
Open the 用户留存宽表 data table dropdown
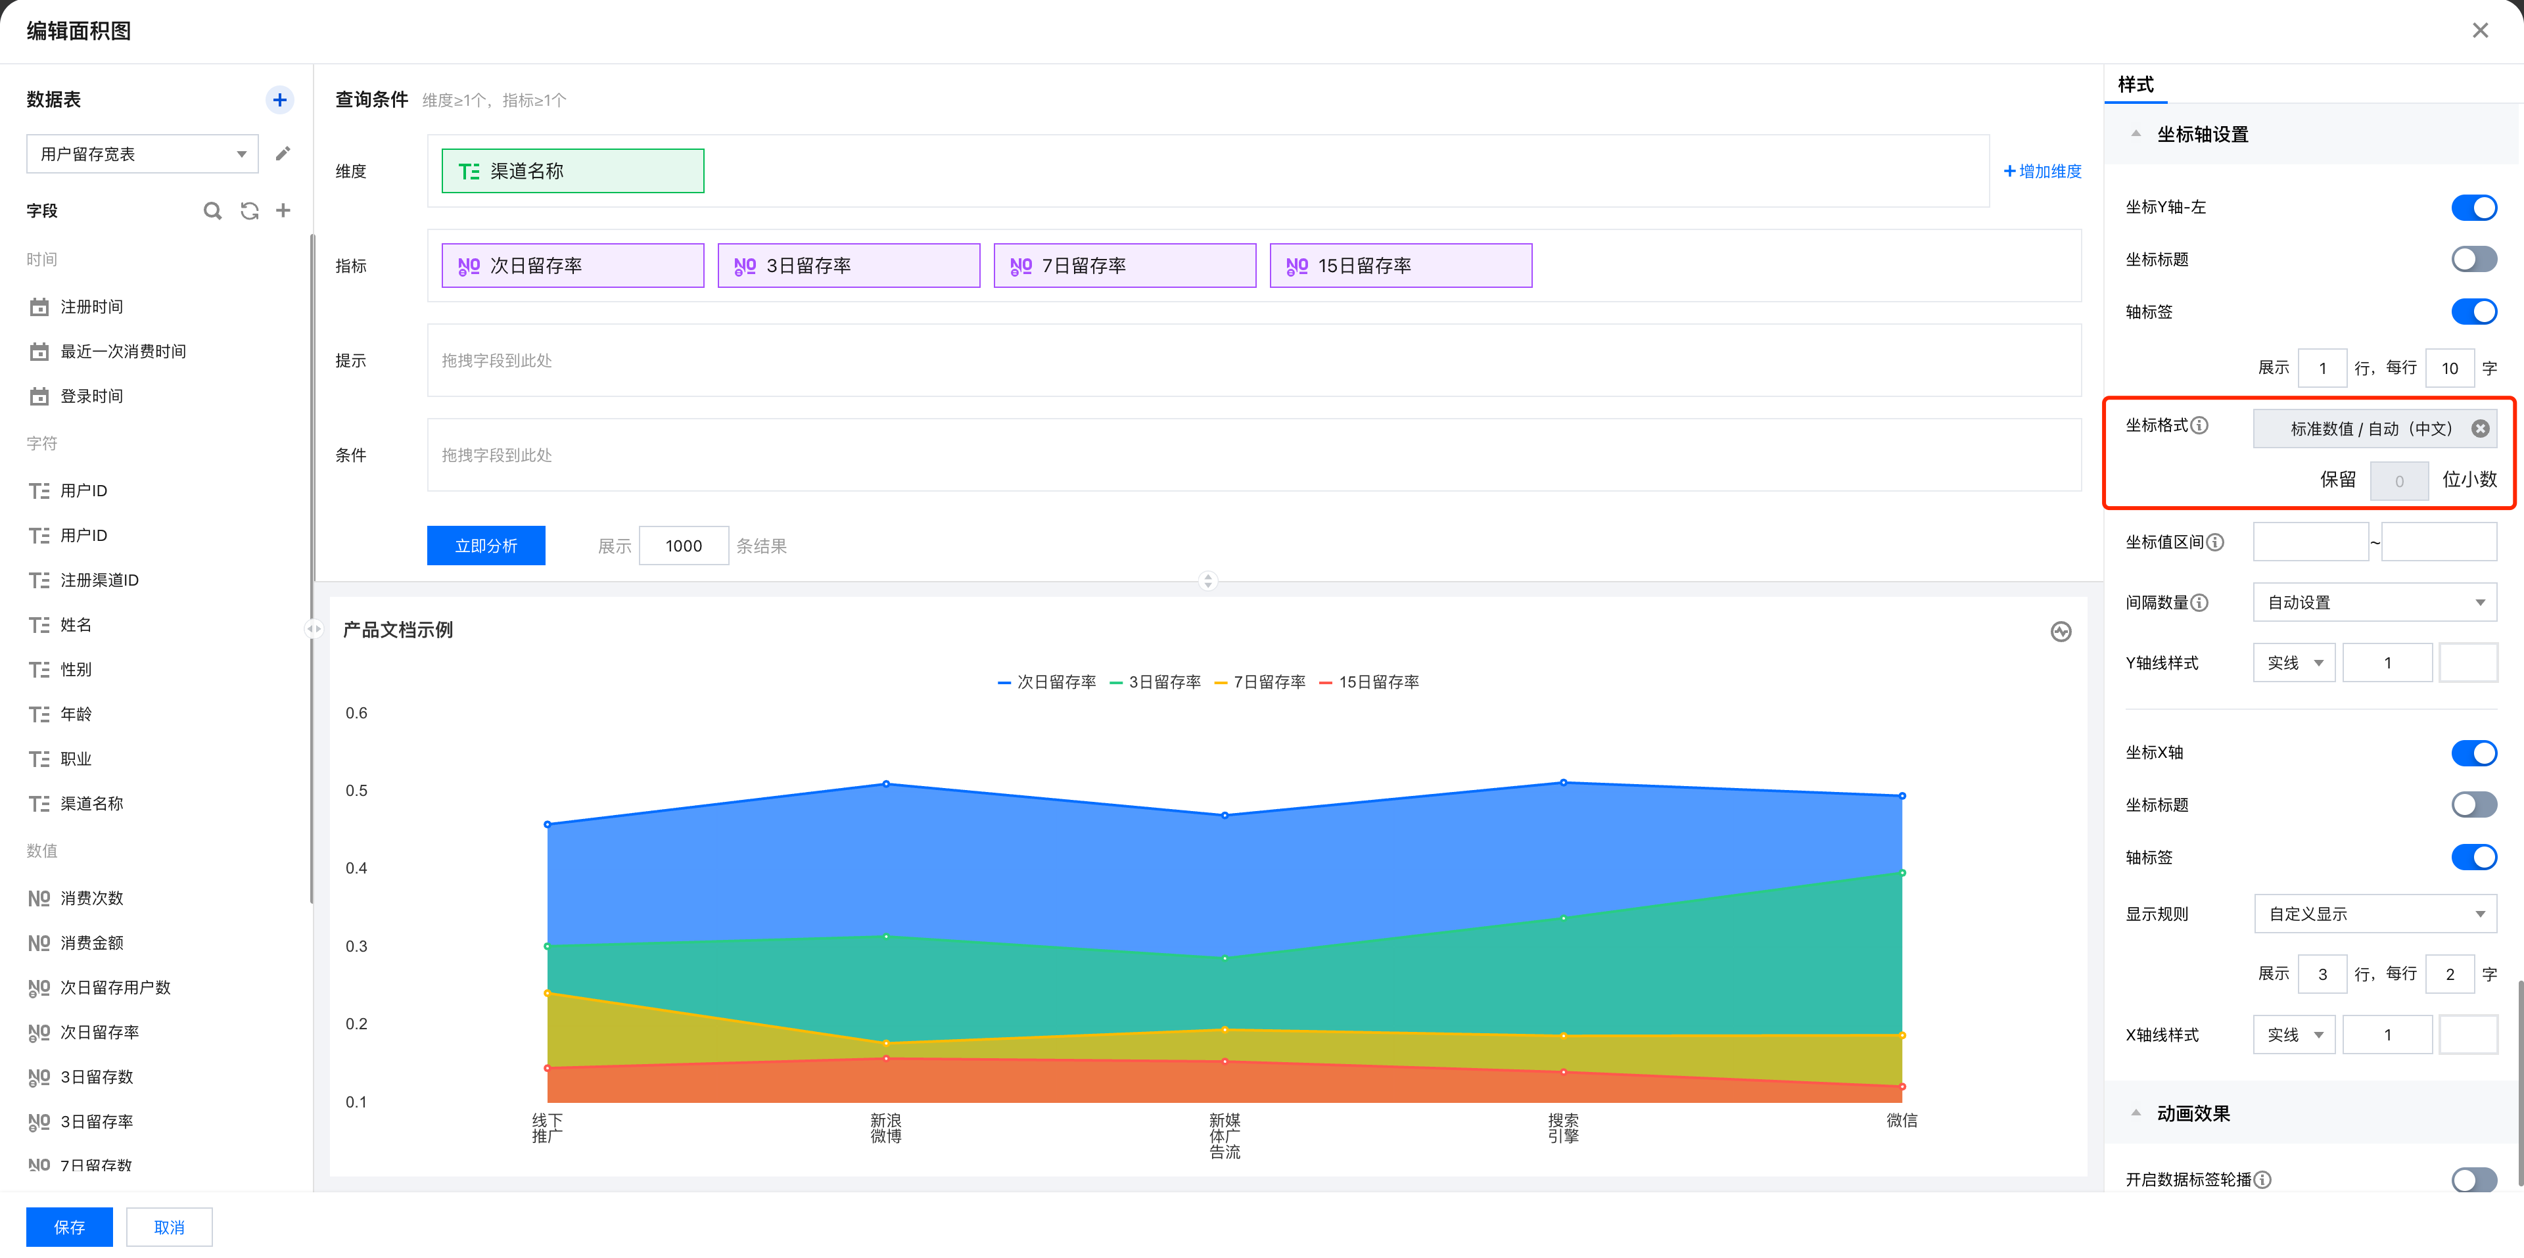[x=142, y=154]
